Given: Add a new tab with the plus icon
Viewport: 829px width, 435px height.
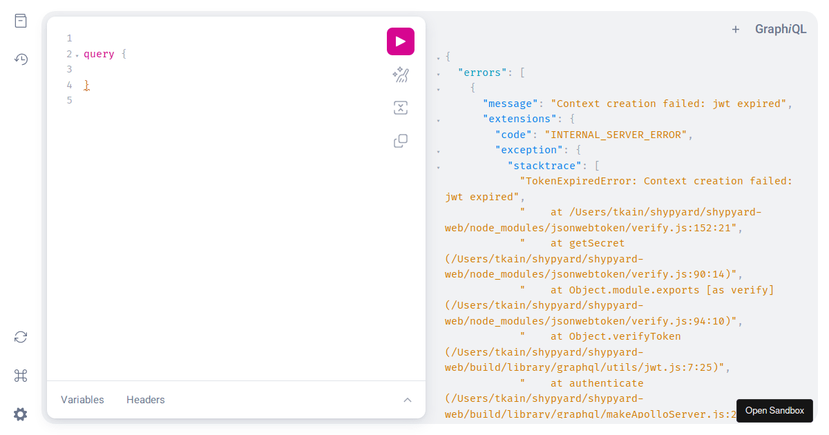Looking at the screenshot, I should [x=735, y=29].
